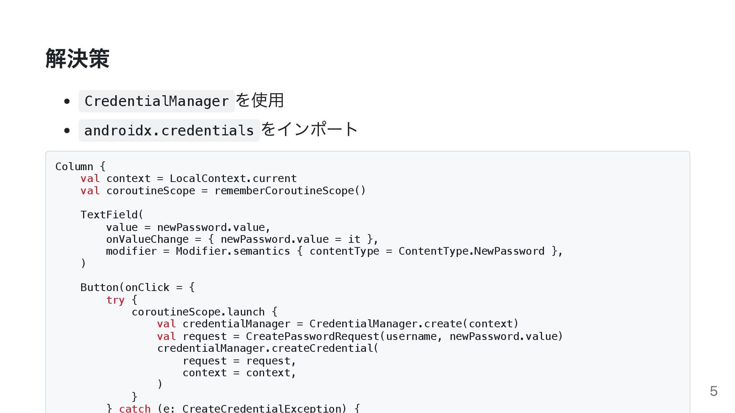This screenshot has height=413, width=735.
Task: Click the CredentialManager inline code label
Action: click(x=156, y=101)
